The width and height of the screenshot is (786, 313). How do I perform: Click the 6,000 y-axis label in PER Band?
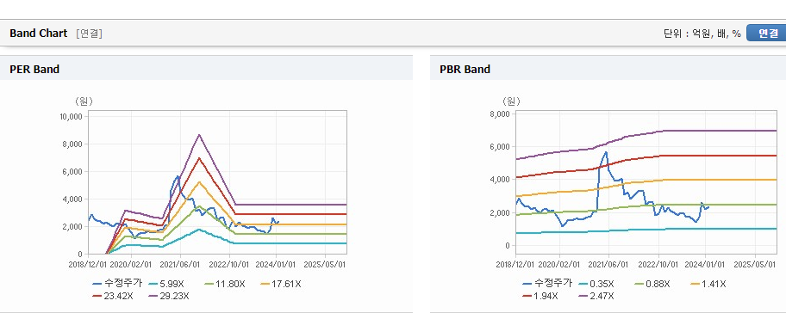pos(72,171)
